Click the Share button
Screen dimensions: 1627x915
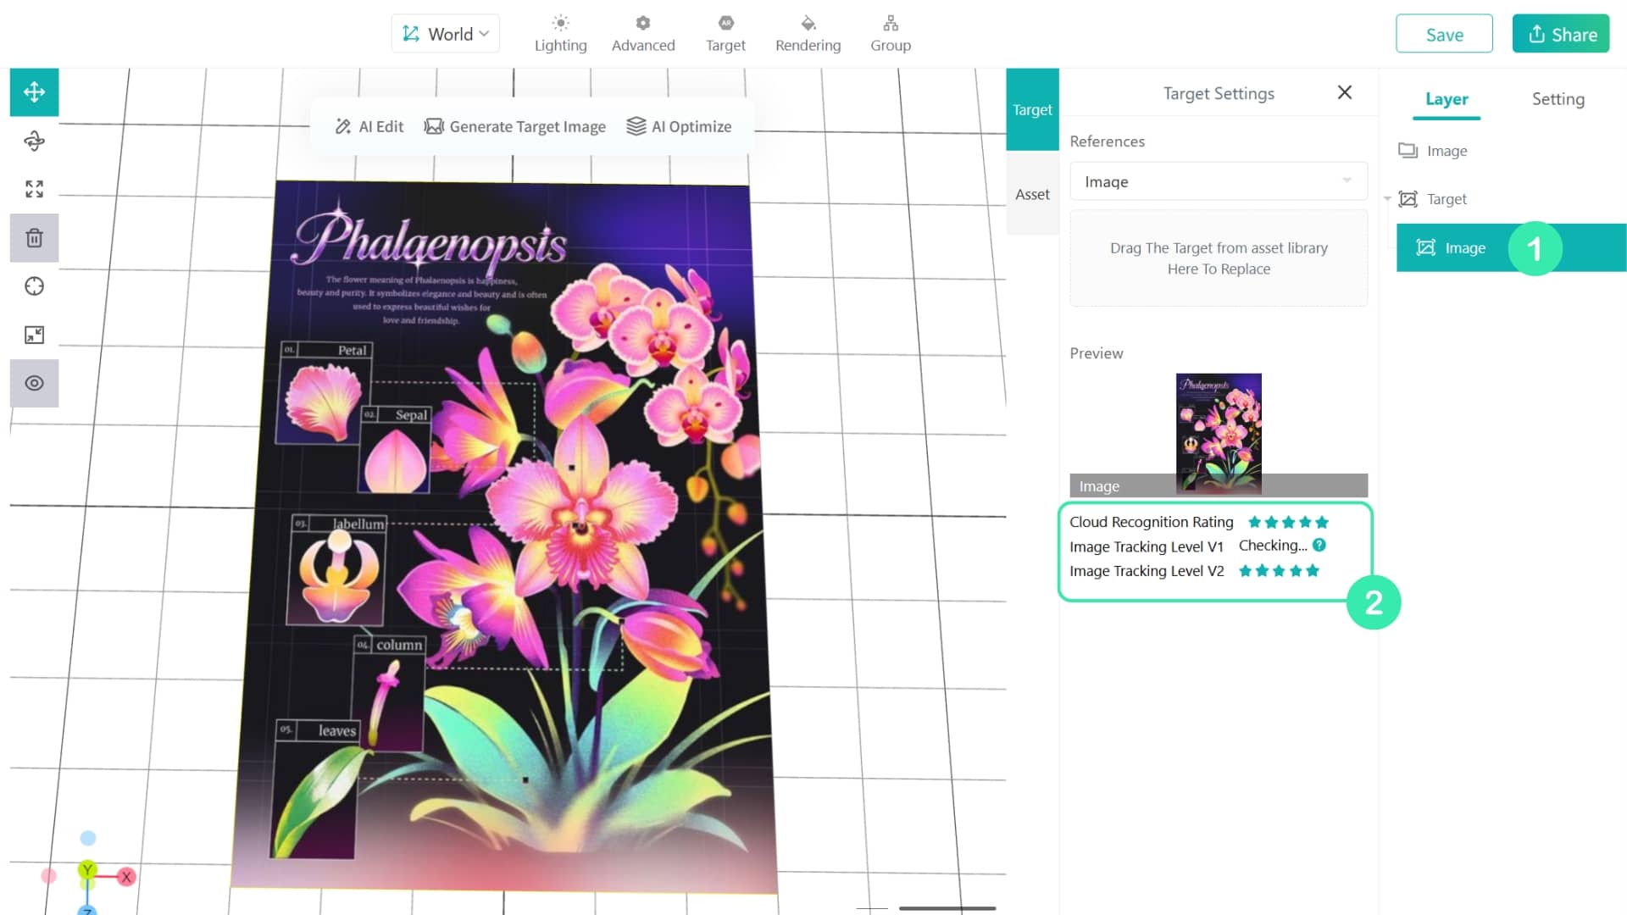(x=1561, y=34)
